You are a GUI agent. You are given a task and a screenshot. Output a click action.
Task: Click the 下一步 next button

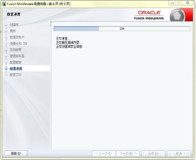tap(128, 153)
